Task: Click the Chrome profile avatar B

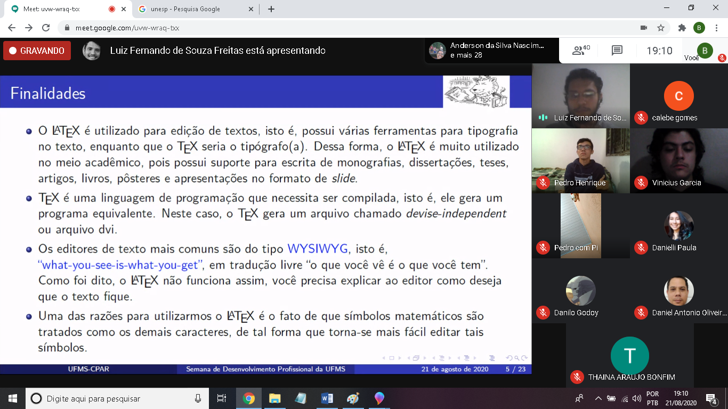Action: click(699, 28)
